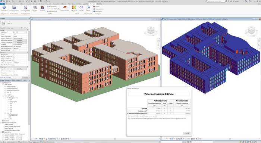Close the Potenze Massime Edificio dialog via bottom button
This screenshot has width=261, height=143.
click(x=186, y=133)
